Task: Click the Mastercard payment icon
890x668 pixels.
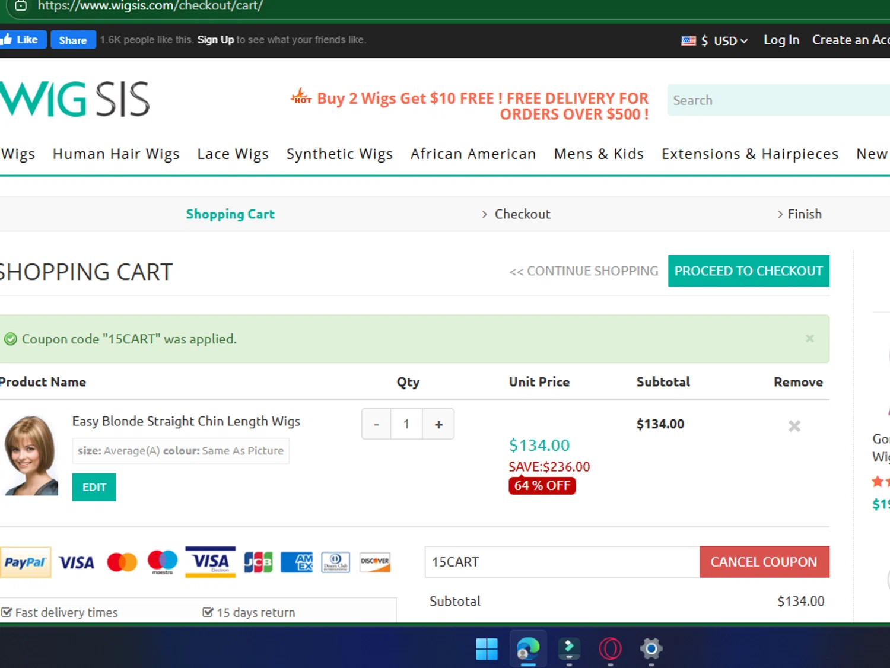Action: 122,562
